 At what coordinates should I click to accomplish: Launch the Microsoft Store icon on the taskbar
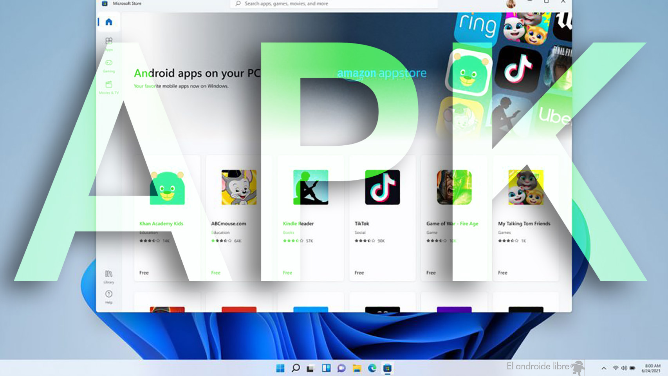pyautogui.click(x=388, y=369)
